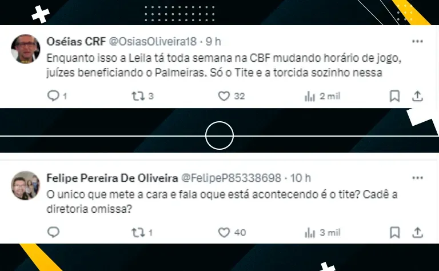Reply to Oséias CRF's tweet
The image size is (439, 271).
[x=53, y=96]
